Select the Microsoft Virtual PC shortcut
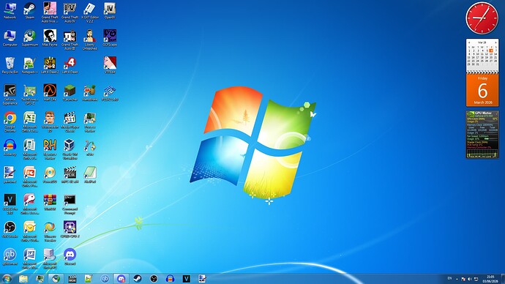 pyautogui.click(x=50, y=258)
